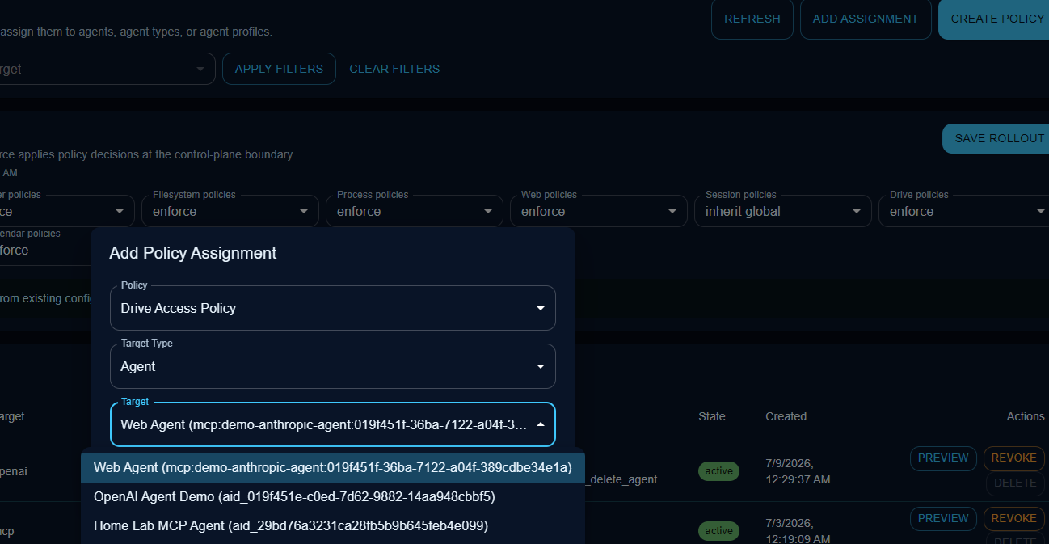Open the Policy dropdown showing Drive Access Policy

tap(333, 308)
